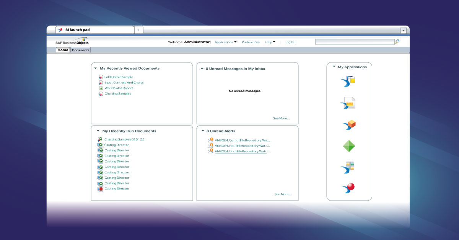This screenshot has height=240, width=459.
Task: Collapse the Unread Messages in My Inbox panel
Action: [x=203, y=69]
